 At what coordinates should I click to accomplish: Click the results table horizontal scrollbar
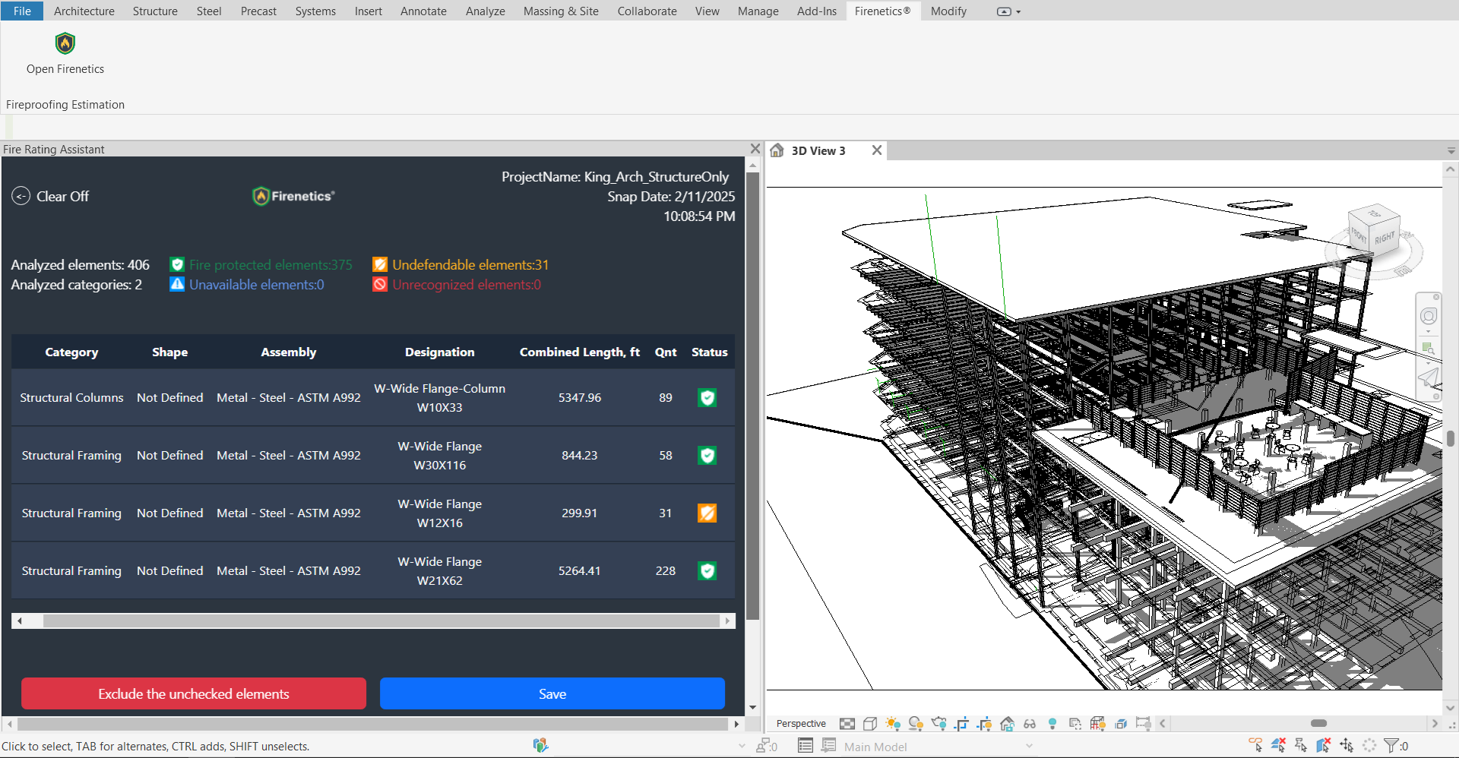point(380,621)
